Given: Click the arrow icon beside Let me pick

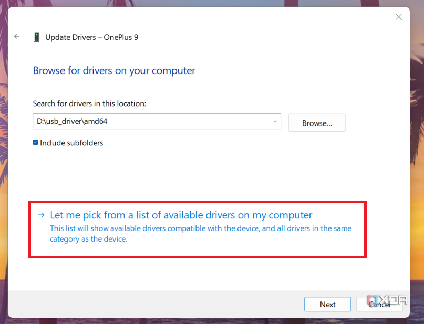Looking at the screenshot, I should tap(41, 215).
